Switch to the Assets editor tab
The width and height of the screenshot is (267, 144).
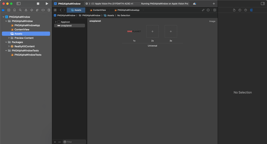(76, 10)
